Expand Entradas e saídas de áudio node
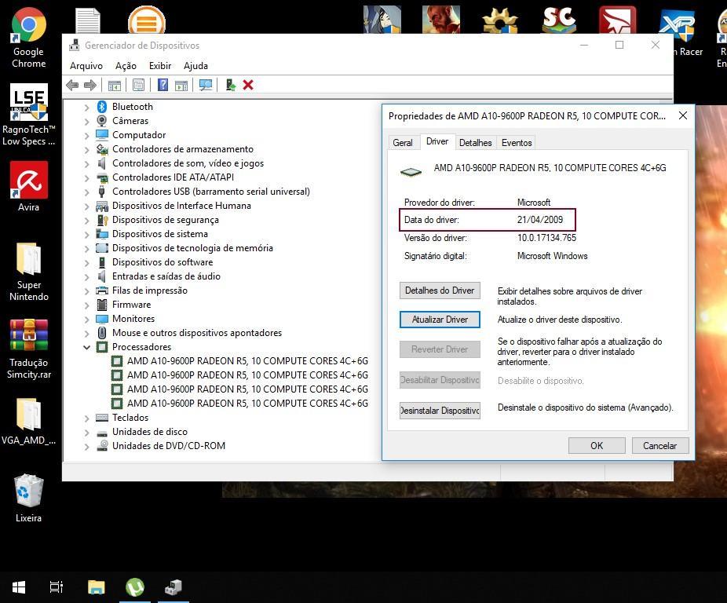Screen dimensions: 727x603 [x=86, y=277]
